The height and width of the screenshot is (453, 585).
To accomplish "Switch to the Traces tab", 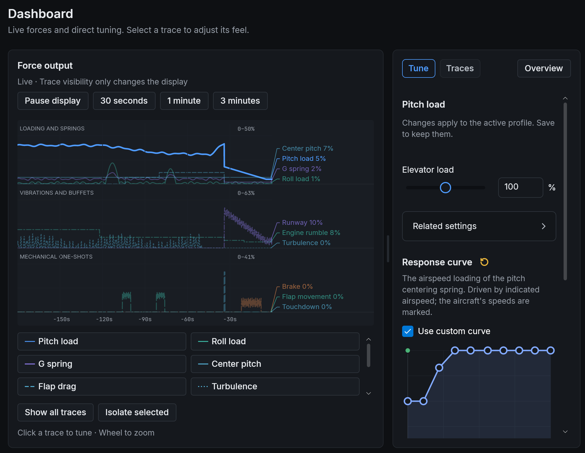I will pyautogui.click(x=460, y=68).
